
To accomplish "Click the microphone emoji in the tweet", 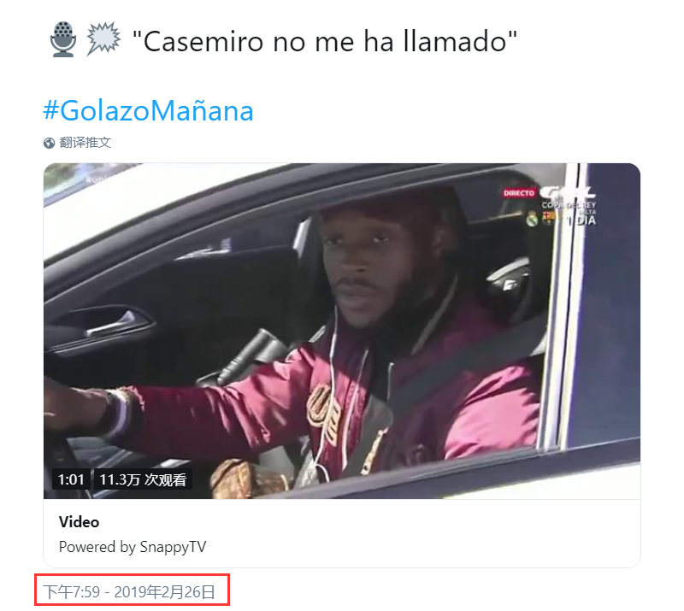I will [63, 39].
